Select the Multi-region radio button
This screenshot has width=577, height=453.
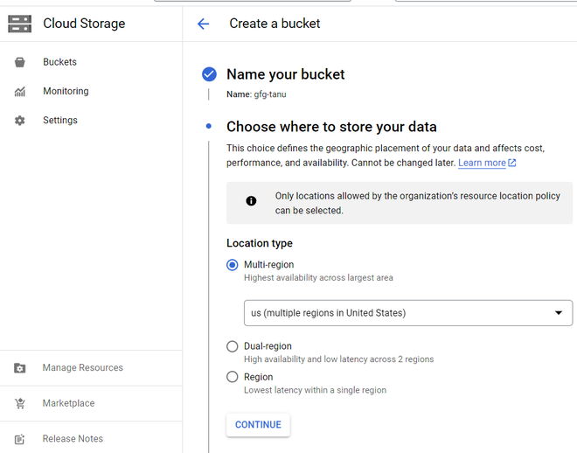[x=233, y=265]
